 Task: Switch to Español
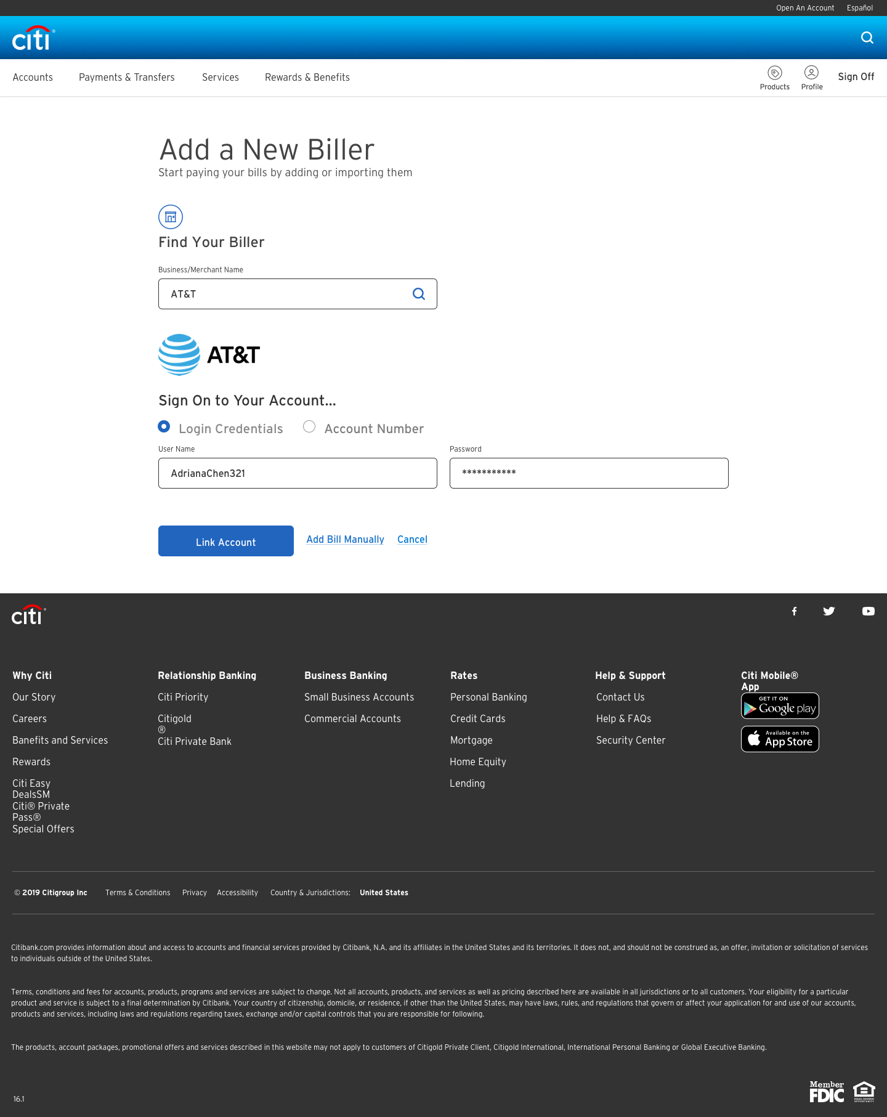tap(860, 8)
